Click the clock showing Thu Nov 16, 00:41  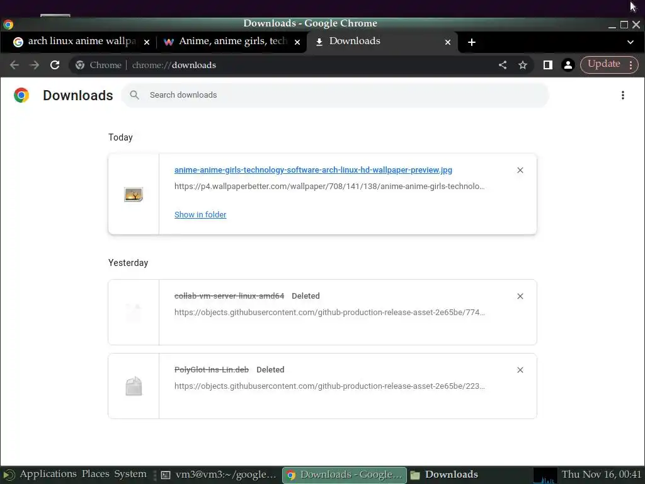[602, 475]
